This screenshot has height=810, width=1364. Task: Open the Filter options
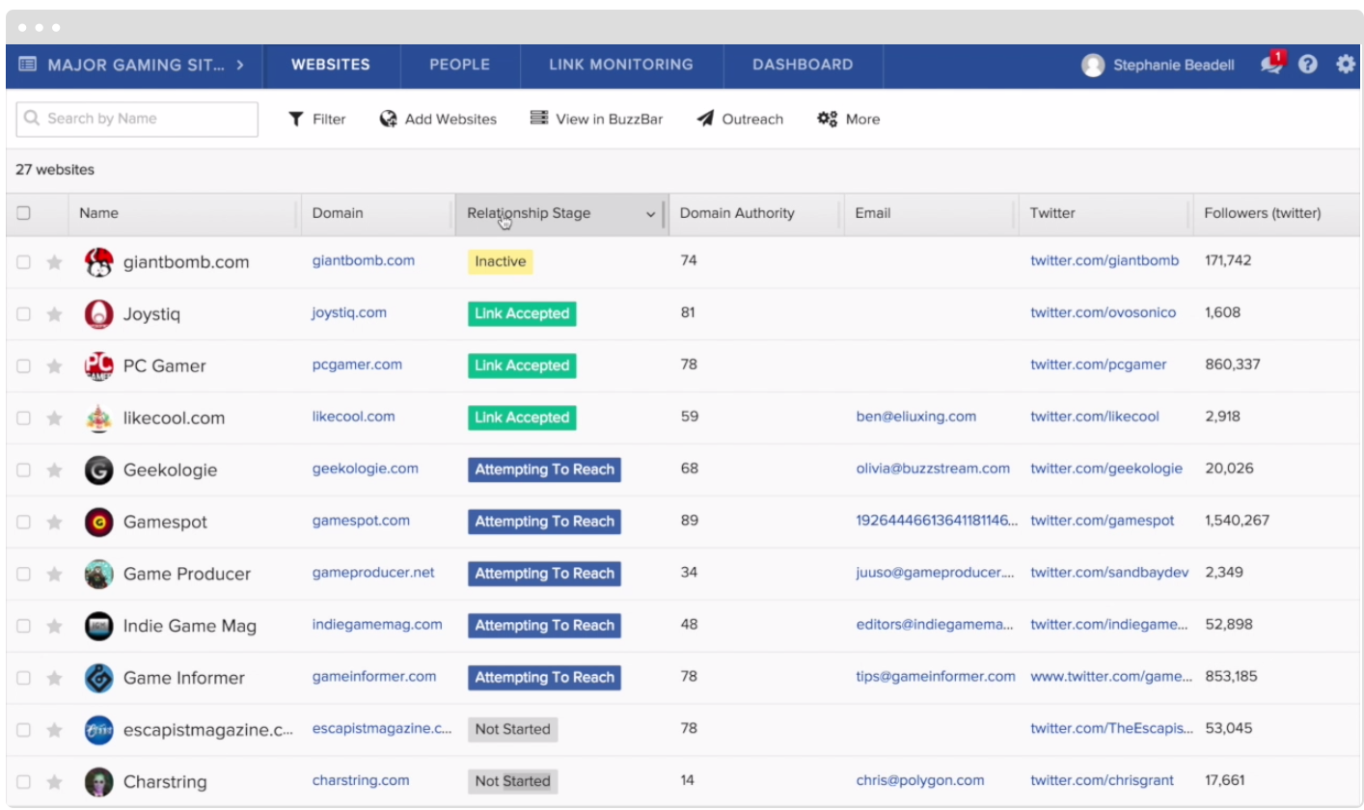pos(316,120)
